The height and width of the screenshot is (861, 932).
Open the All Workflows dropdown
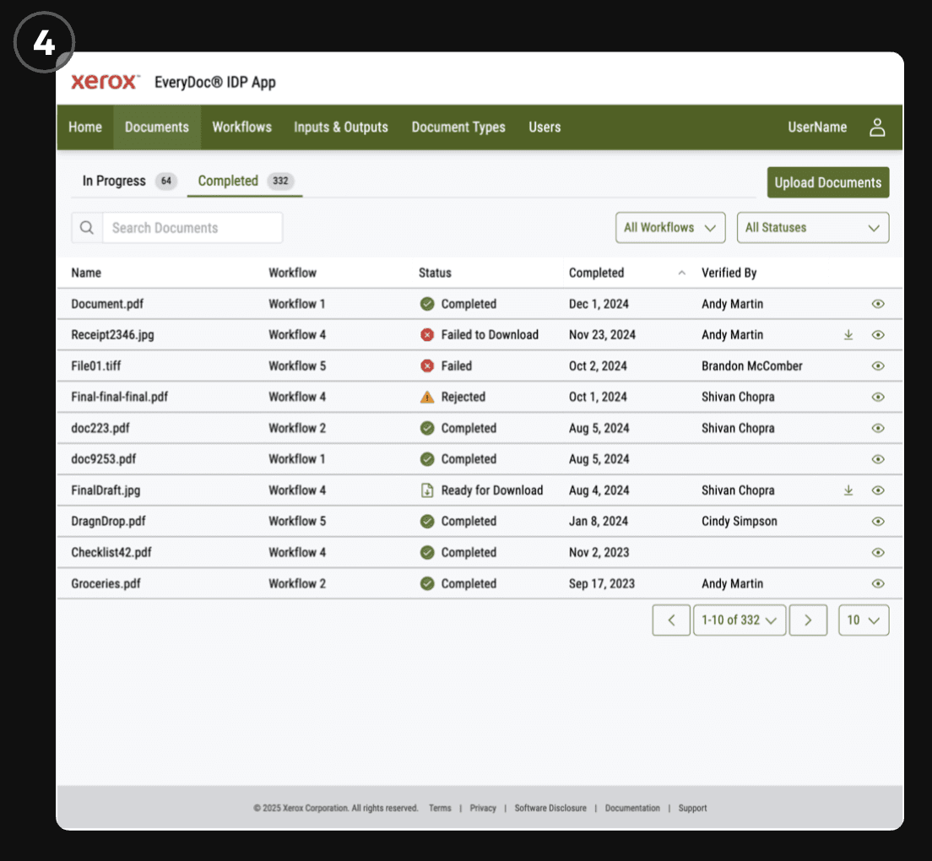coord(670,228)
